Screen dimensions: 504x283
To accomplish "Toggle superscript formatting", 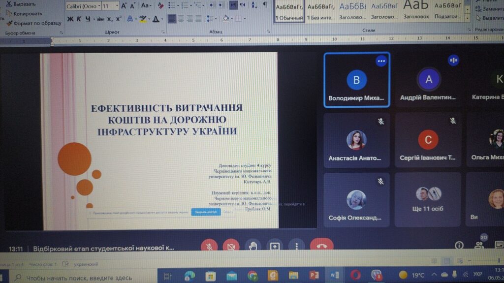I will [118, 19].
